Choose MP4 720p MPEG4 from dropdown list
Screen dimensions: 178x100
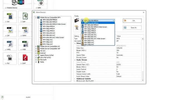[98, 33]
